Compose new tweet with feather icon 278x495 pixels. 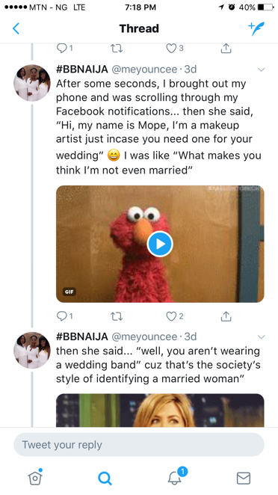[256, 28]
